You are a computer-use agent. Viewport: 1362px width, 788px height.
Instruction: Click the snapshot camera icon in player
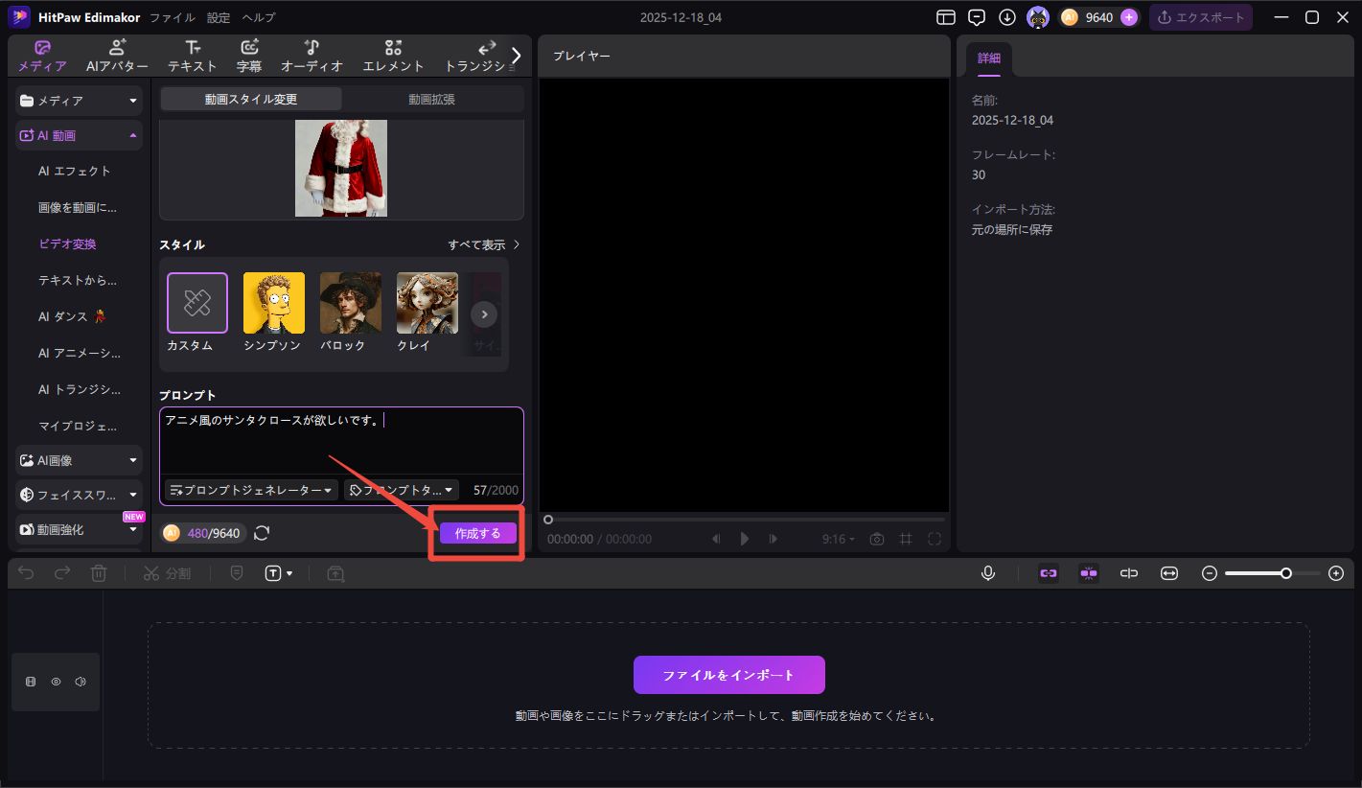[x=877, y=539]
